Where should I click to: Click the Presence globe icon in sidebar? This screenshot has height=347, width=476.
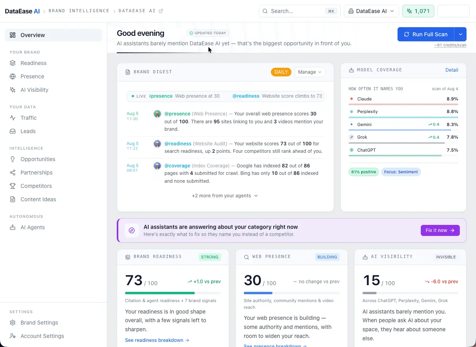coord(13,76)
